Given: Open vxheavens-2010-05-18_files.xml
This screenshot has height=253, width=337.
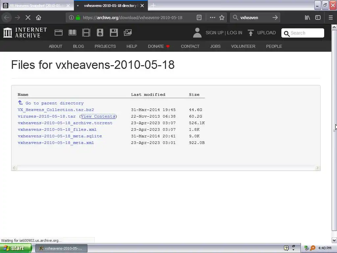Looking at the screenshot, I should [57, 129].
